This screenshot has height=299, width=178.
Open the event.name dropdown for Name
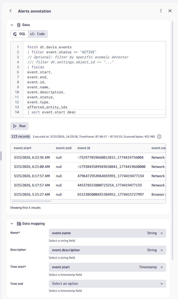click(161, 233)
